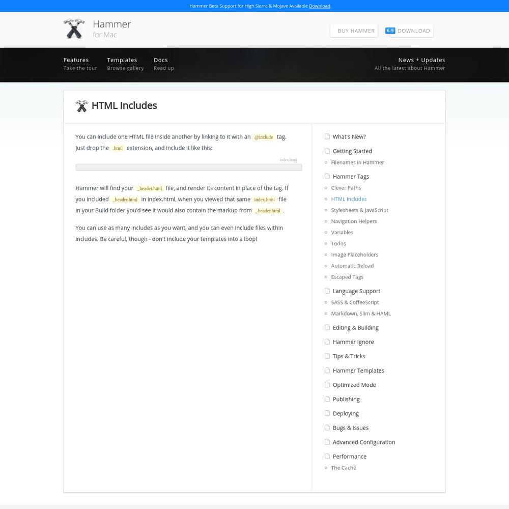Open Image Placeholders page
The width and height of the screenshot is (509, 509).
355,254
